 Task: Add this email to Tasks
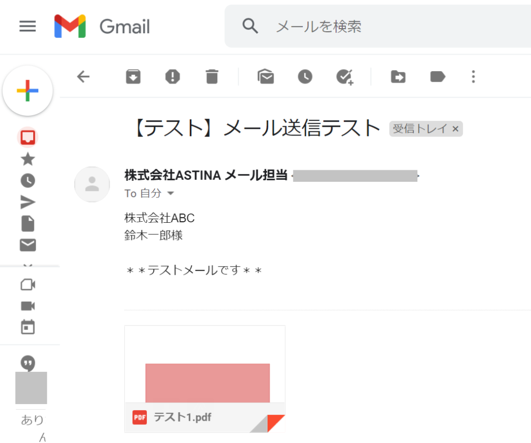pos(345,77)
